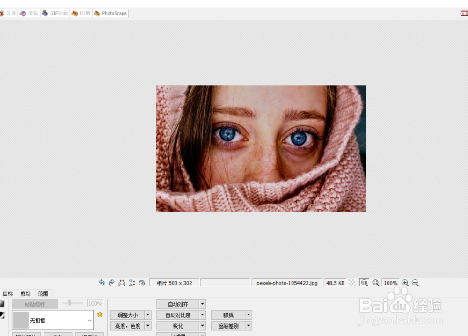The image size is (468, 336).
Task: Click the red ME icon at top right
Action: click(464, 13)
